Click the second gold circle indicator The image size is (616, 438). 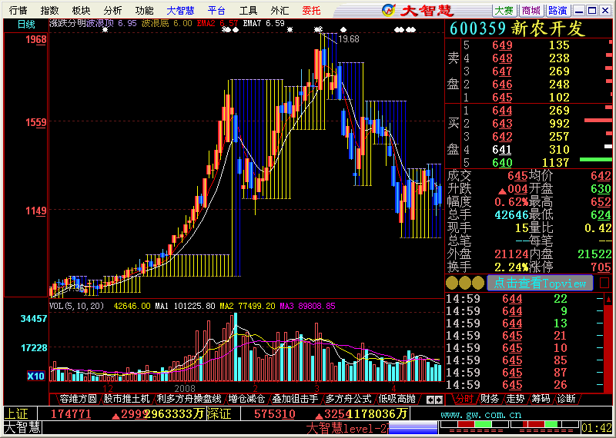pyautogui.click(x=465, y=283)
